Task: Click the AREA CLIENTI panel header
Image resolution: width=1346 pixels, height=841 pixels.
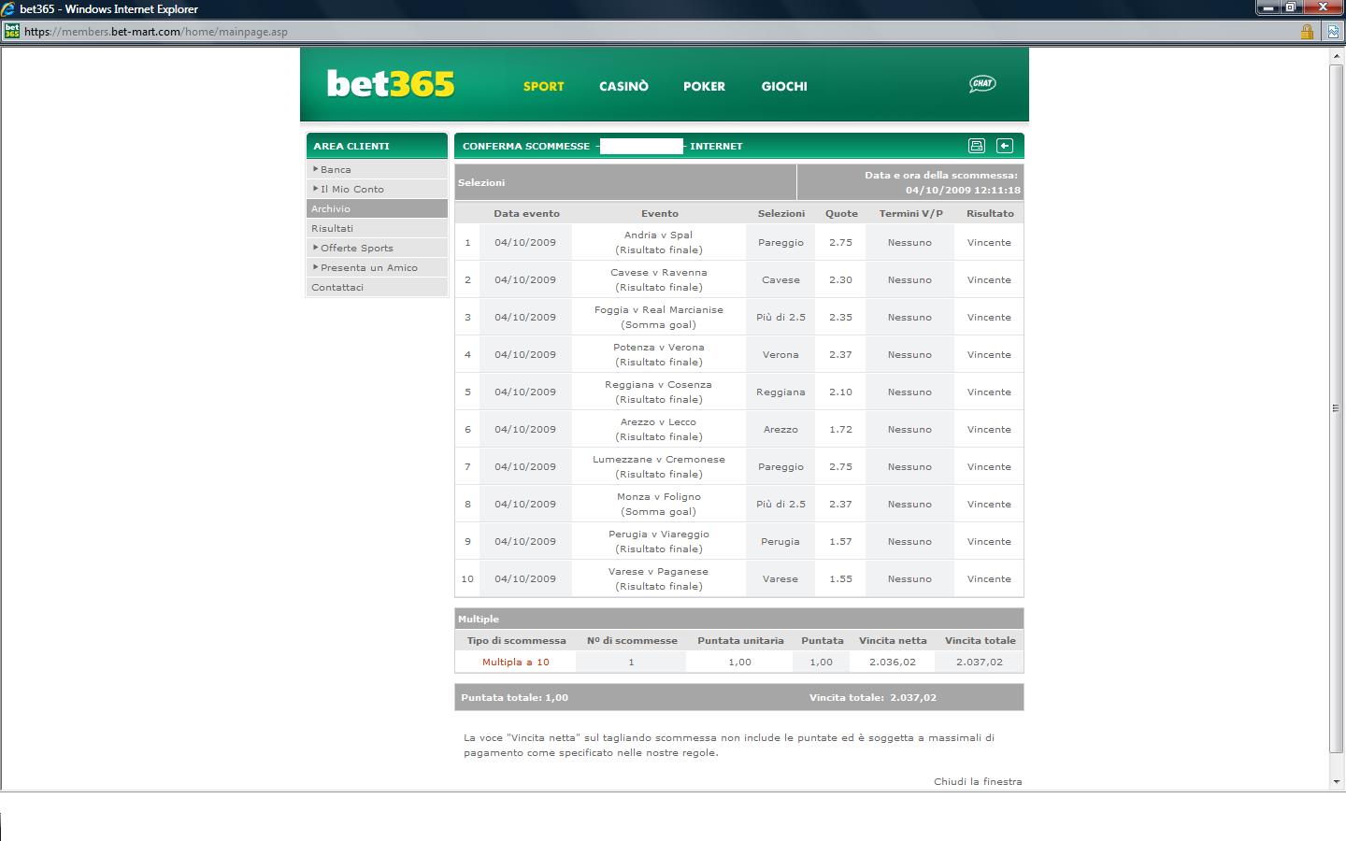Action: 377,146
